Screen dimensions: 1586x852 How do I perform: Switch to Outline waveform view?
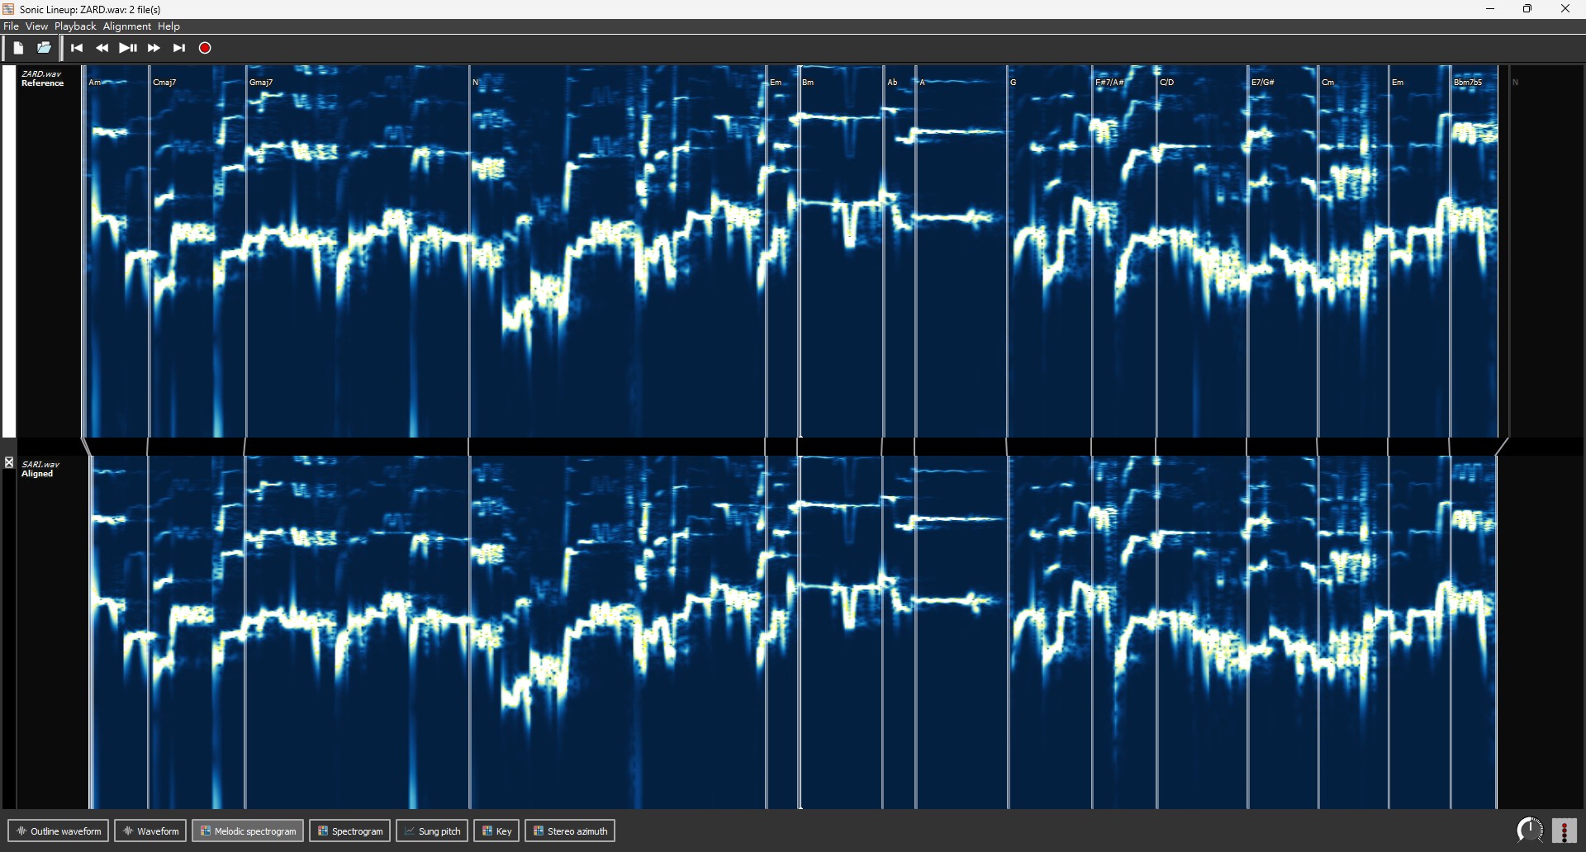pyautogui.click(x=59, y=831)
